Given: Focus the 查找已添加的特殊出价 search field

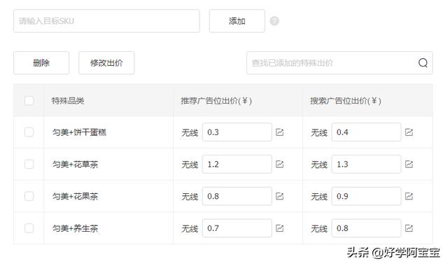Looking at the screenshot, I should [339, 63].
